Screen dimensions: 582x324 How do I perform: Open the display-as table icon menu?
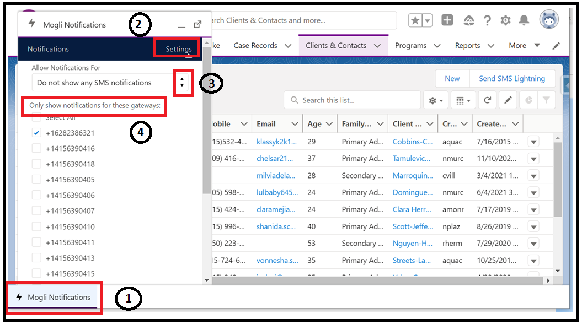point(463,100)
